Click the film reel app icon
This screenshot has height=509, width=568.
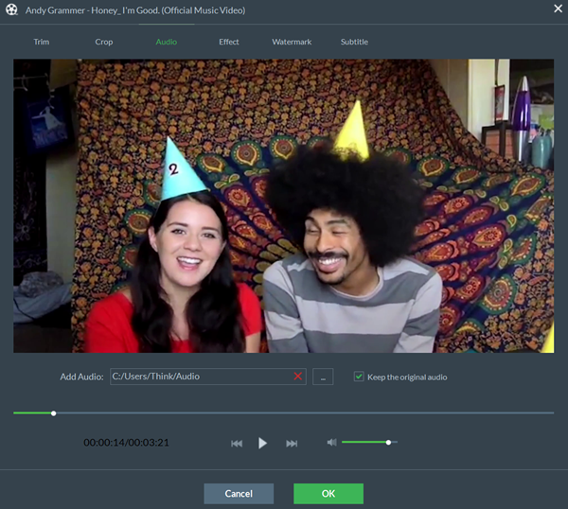point(11,9)
